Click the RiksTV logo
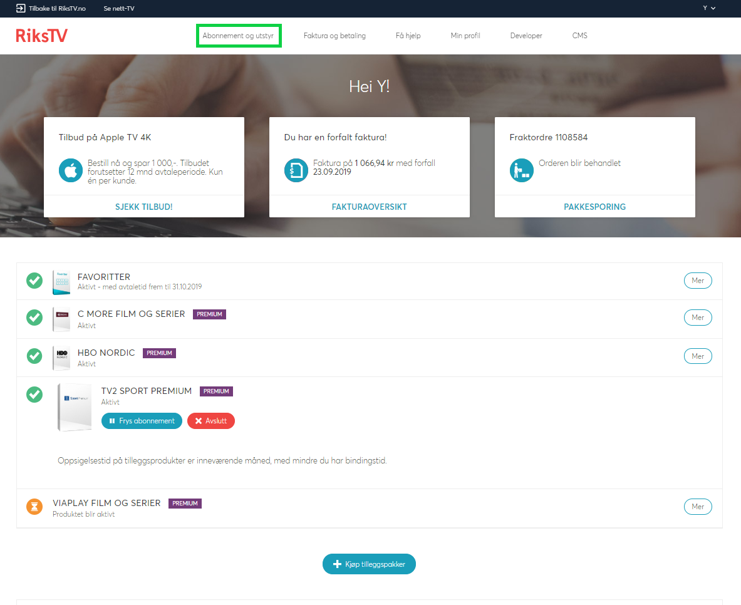The width and height of the screenshot is (741, 605). click(41, 36)
